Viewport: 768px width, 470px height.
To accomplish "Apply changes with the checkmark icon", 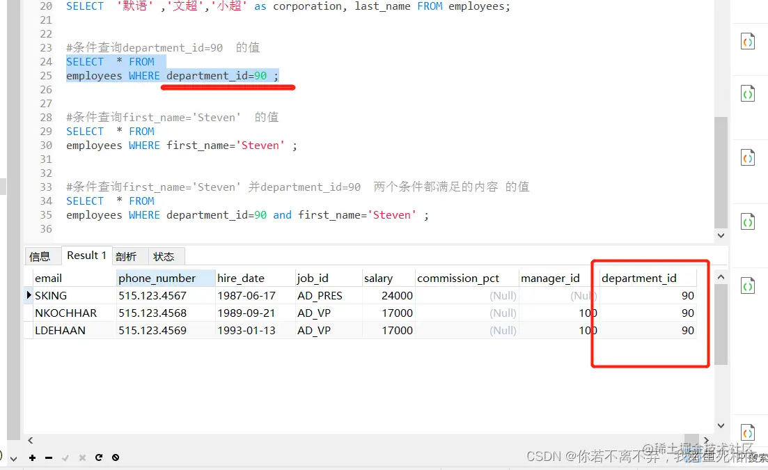I will pyautogui.click(x=65, y=457).
